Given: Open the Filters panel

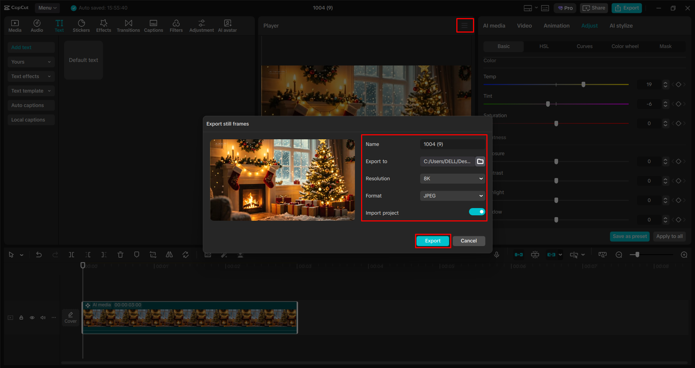Looking at the screenshot, I should coord(176,25).
